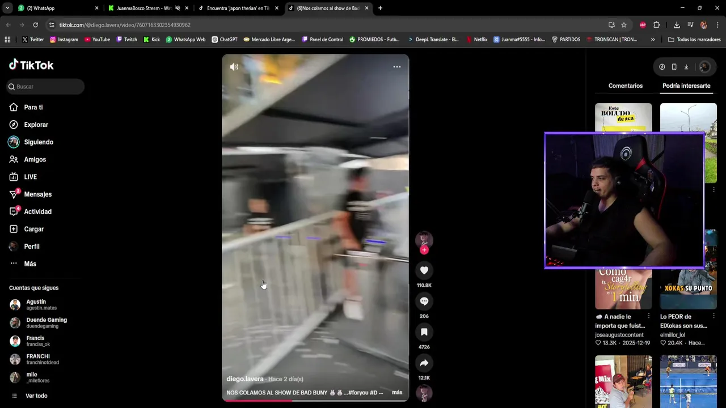Open browser extensions puzzle icon
This screenshot has width=726, height=408.
click(657, 25)
